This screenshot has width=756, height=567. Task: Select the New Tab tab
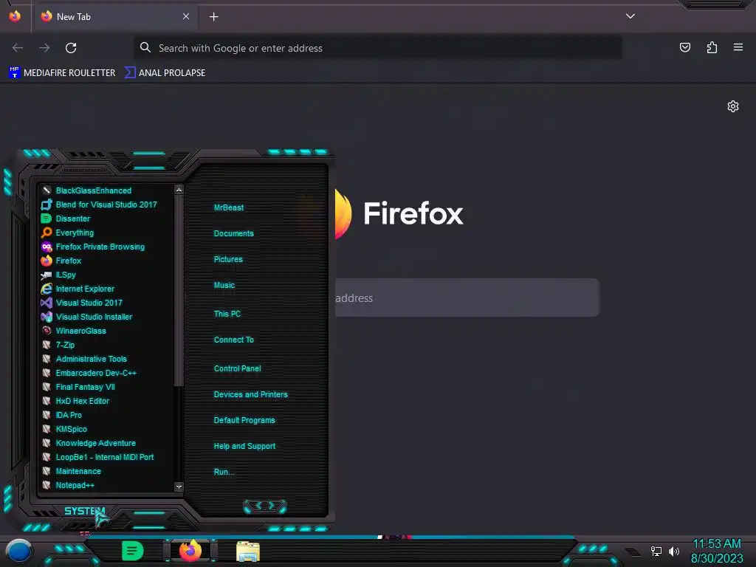114,16
